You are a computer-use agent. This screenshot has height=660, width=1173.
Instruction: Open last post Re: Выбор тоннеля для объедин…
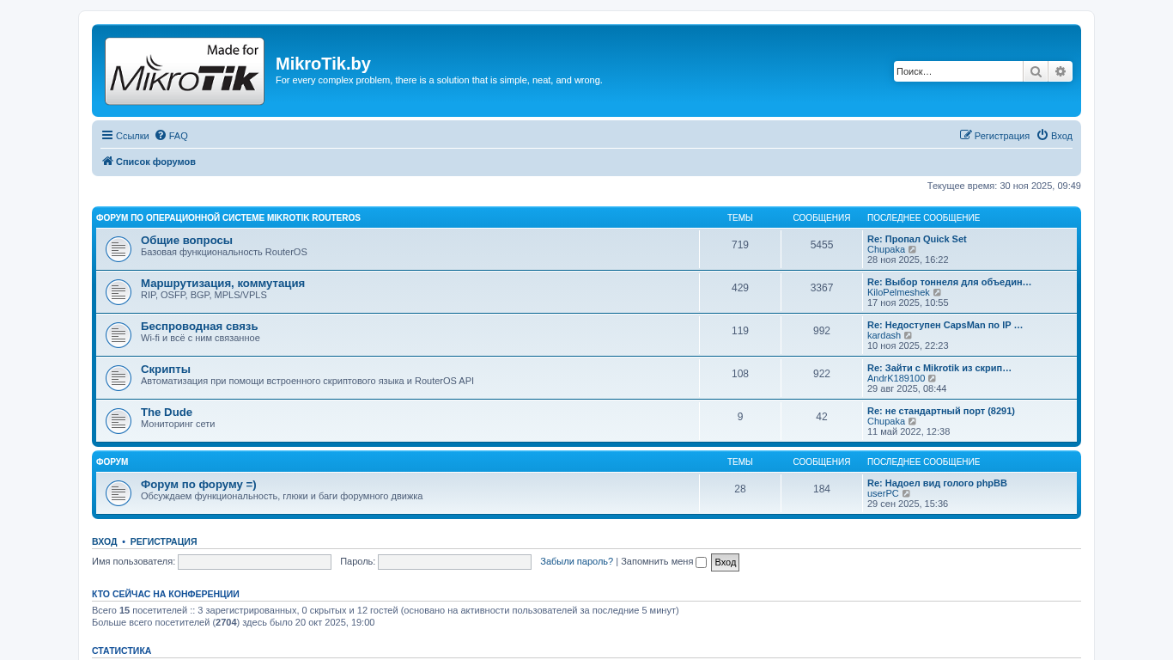click(949, 282)
